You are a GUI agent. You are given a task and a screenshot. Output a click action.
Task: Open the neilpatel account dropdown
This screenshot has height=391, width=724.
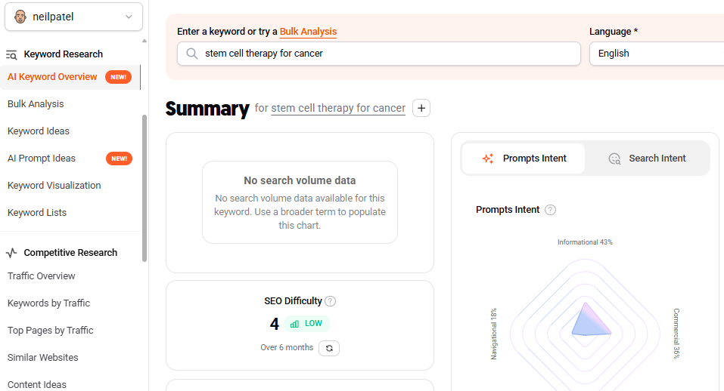click(x=73, y=17)
